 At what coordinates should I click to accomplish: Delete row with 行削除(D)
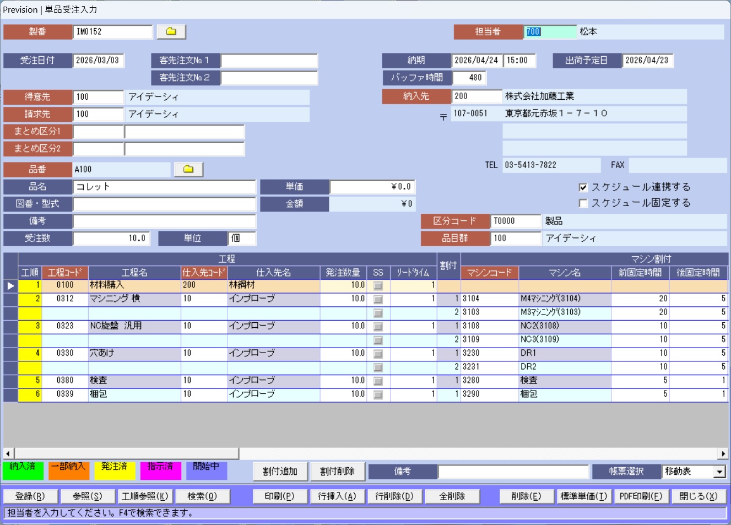394,496
